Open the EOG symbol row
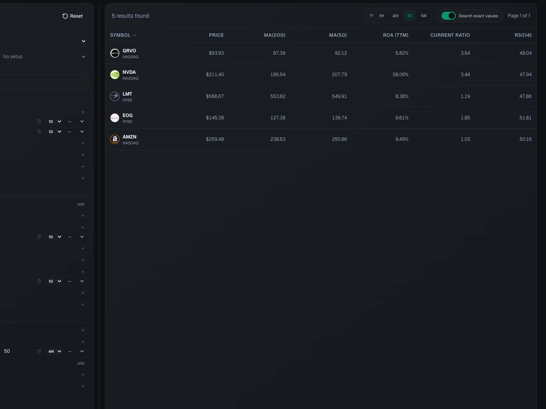This screenshot has height=409, width=546. point(321,118)
